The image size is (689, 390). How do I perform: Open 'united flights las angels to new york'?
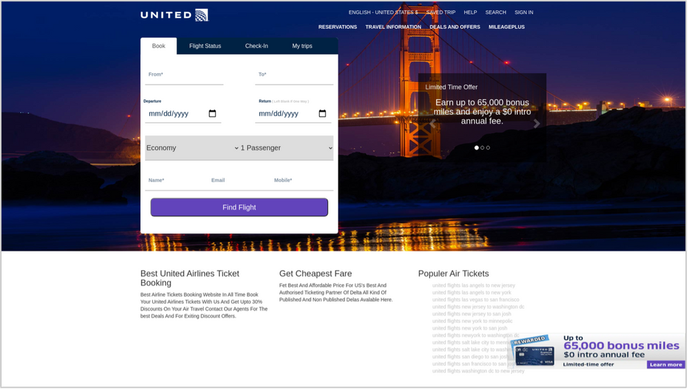point(471,292)
